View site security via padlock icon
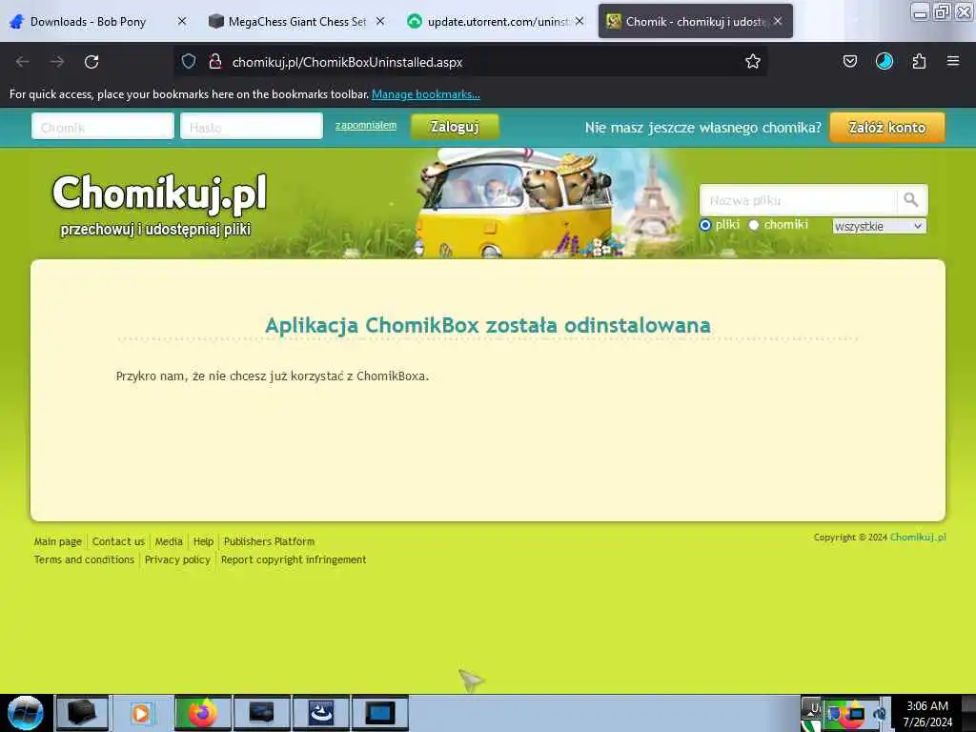Viewport: 976px width, 732px height. (215, 62)
